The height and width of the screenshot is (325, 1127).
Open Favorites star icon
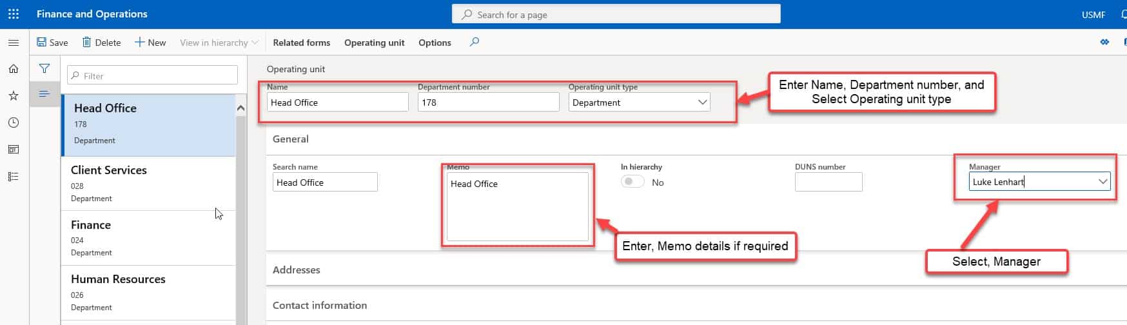(14, 95)
